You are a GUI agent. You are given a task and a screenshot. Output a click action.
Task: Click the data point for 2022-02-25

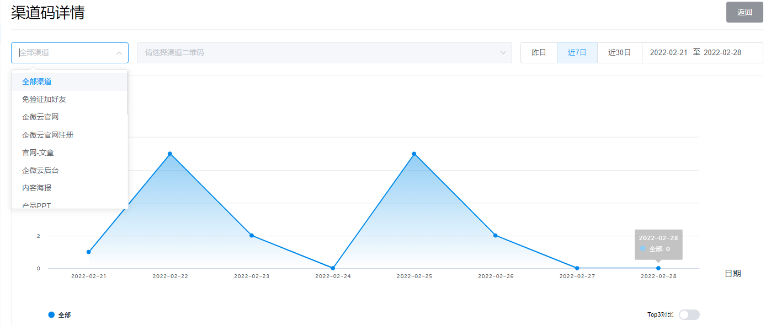[414, 154]
